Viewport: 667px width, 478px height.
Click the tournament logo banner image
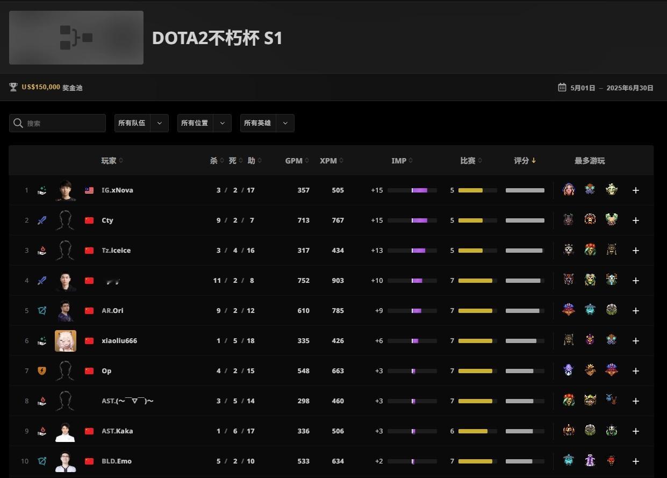[x=76, y=38]
